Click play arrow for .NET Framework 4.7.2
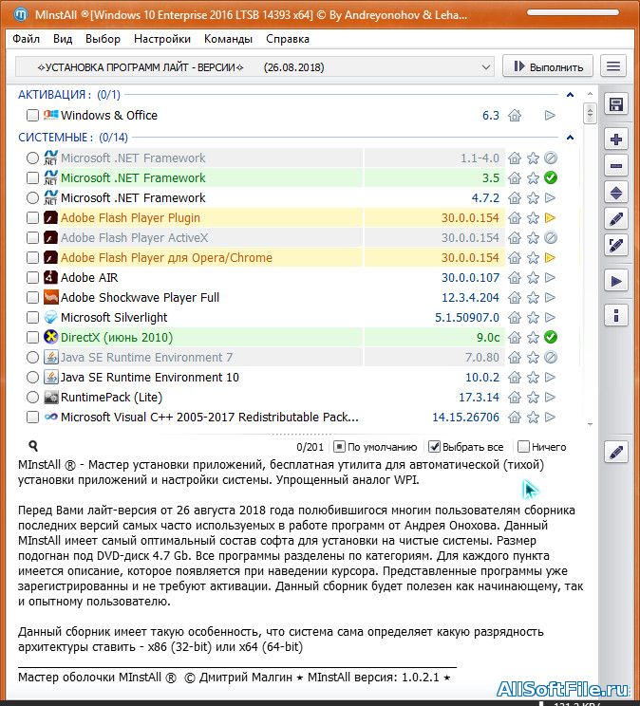This screenshot has width=640, height=706. 550,197
